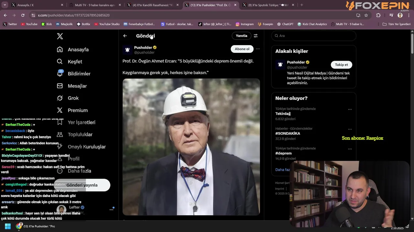Switch to Kandilli Rasathanesi tab

(153, 5)
